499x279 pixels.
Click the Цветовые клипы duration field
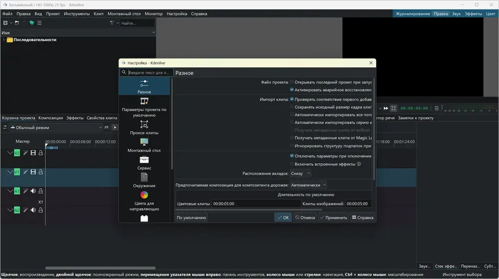pos(256,204)
